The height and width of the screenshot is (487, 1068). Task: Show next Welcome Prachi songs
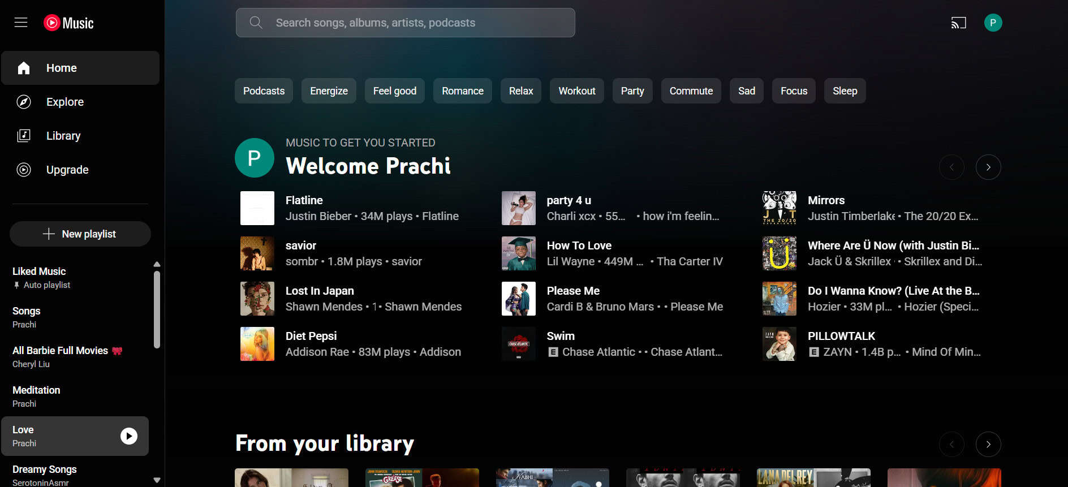(x=988, y=167)
